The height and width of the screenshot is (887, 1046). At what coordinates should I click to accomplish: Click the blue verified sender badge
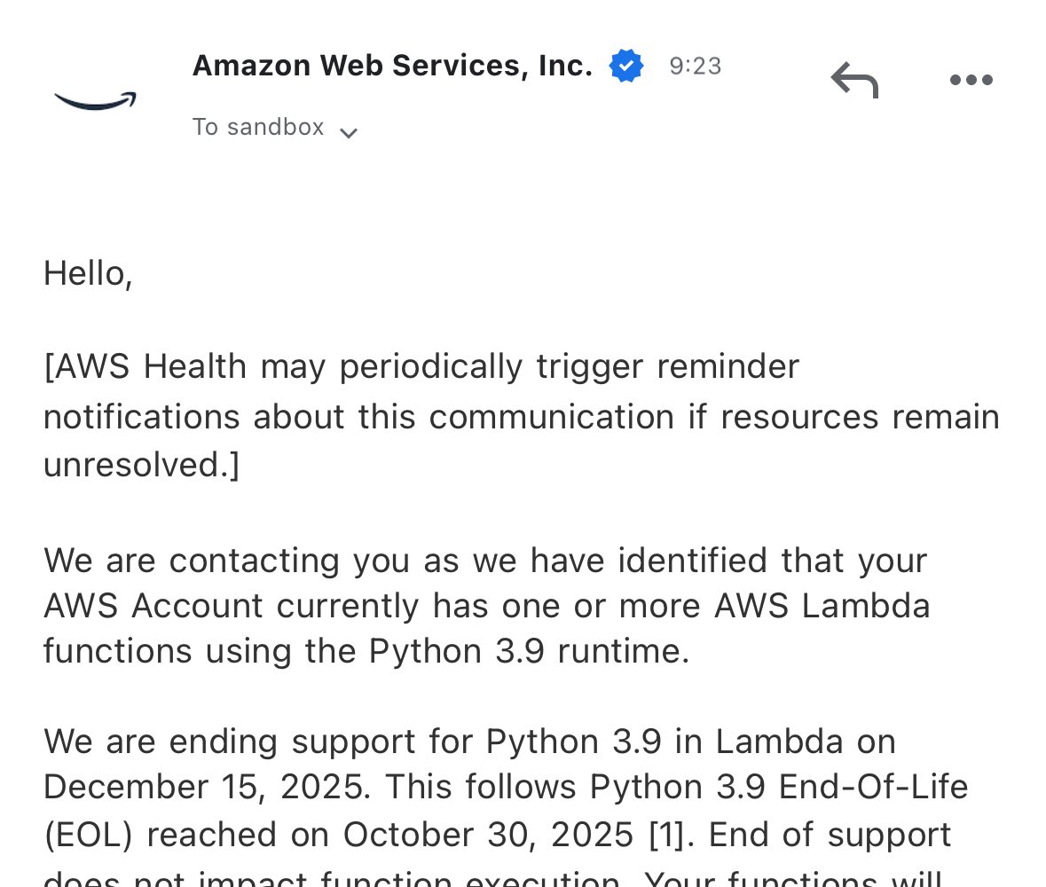pyautogui.click(x=626, y=66)
